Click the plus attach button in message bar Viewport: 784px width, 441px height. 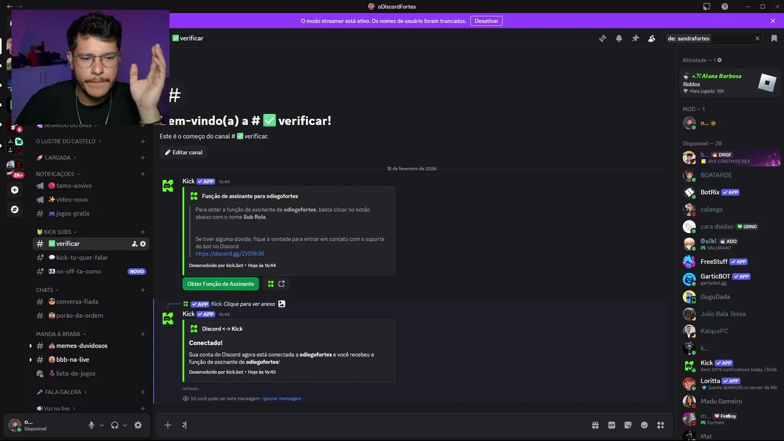point(167,425)
